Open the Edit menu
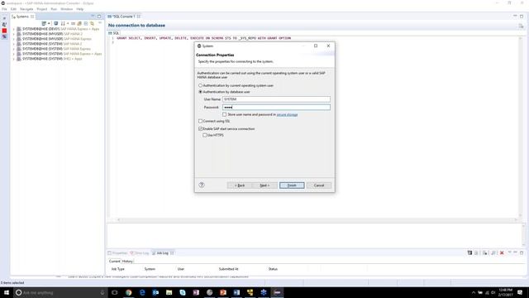 [x=13, y=9]
